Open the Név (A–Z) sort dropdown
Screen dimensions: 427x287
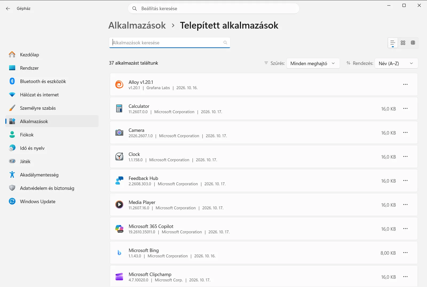coord(396,63)
